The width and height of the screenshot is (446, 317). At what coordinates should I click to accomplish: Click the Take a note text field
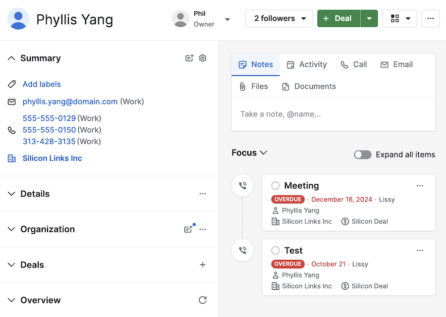pyautogui.click(x=333, y=114)
